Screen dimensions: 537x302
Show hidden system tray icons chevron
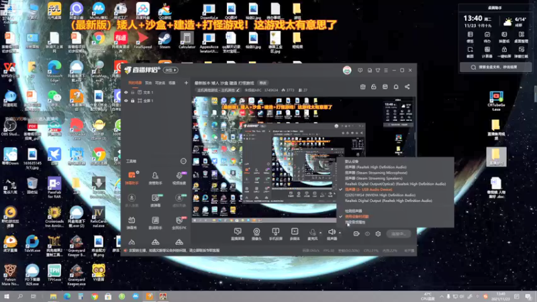[x=442, y=297]
